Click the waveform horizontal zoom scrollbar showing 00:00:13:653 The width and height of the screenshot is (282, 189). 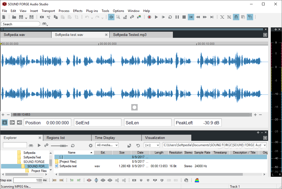[132, 114]
